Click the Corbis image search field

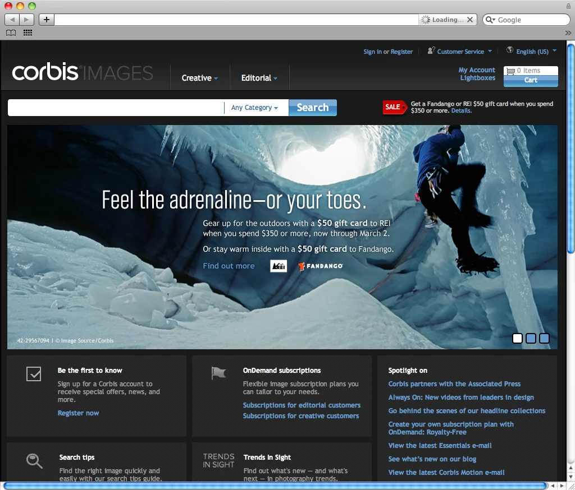coord(116,108)
